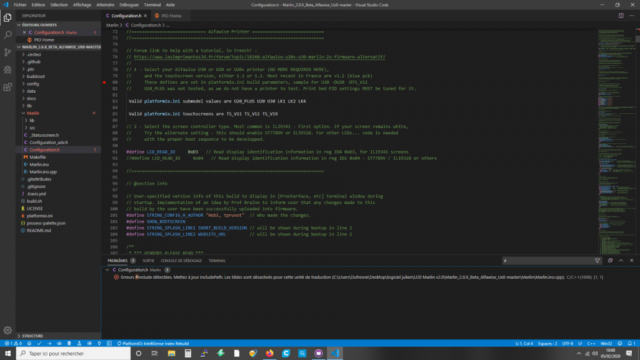Click the PlatformIO Run Task list icon

[89, 343]
